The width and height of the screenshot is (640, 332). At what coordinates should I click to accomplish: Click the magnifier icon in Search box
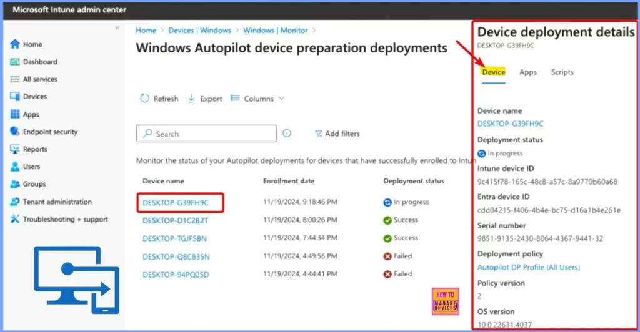tap(147, 133)
